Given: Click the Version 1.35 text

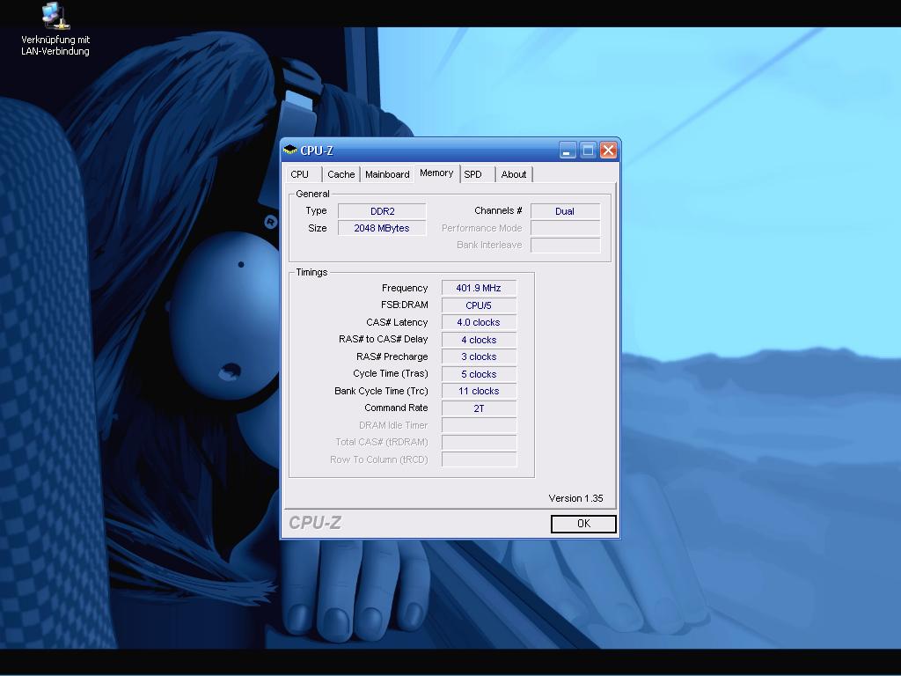Looking at the screenshot, I should pyautogui.click(x=575, y=498).
